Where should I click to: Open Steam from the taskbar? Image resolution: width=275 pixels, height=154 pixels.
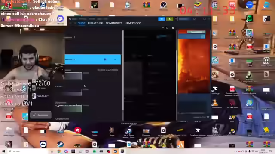tap(115, 151)
